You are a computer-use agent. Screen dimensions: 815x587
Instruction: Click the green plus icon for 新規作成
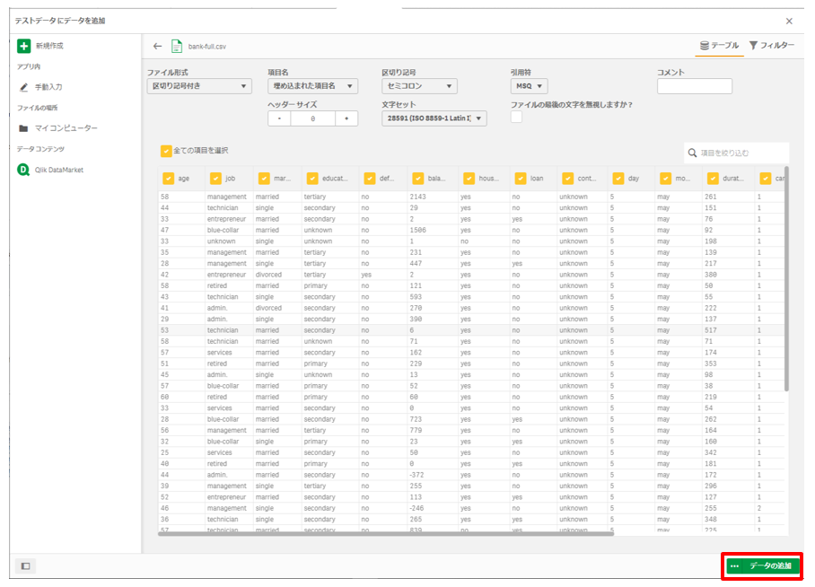[x=24, y=46]
